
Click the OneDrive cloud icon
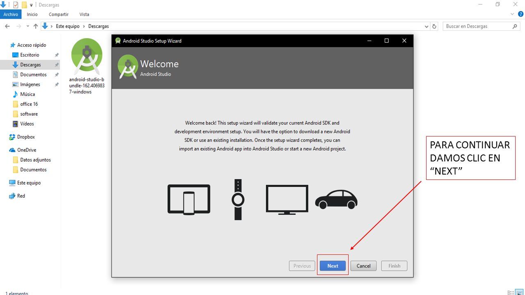pos(12,150)
